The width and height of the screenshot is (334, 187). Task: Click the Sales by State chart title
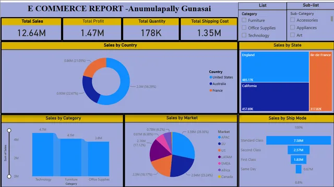tap(288, 45)
